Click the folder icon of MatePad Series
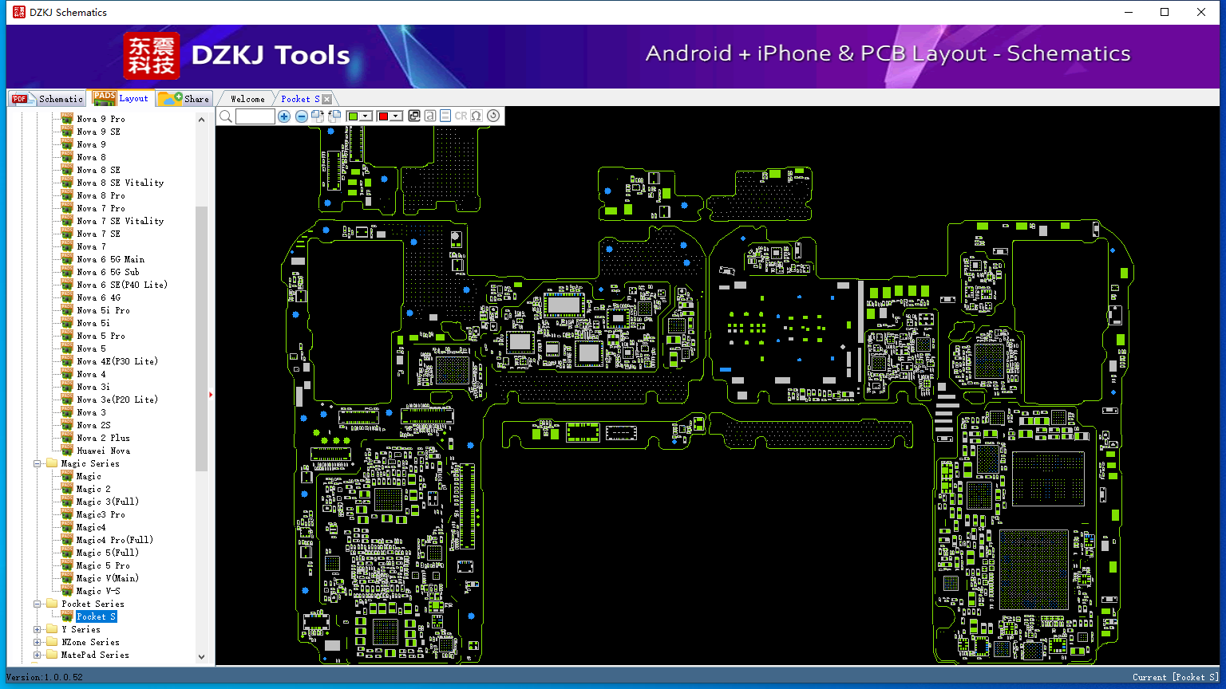This screenshot has width=1226, height=689. pos(52,655)
